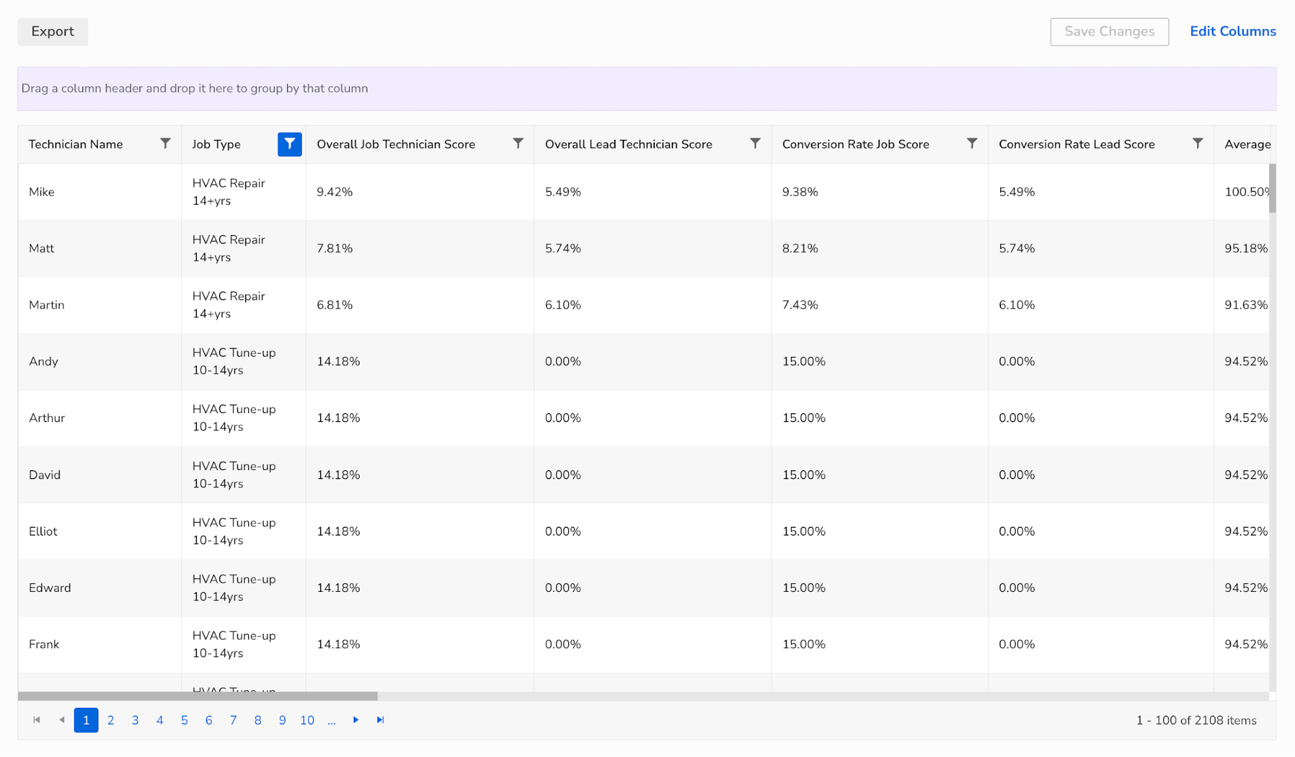
Task: Open Conversion Rate Job Score filter
Action: tap(972, 143)
